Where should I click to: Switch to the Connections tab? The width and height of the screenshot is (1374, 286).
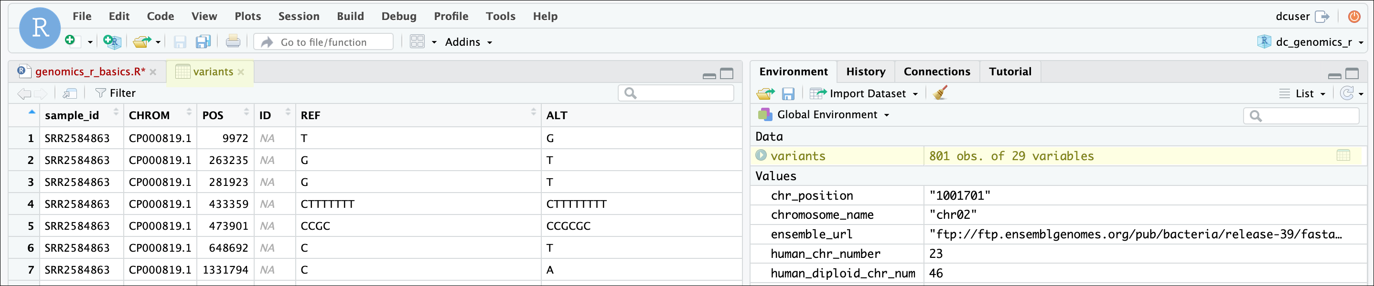pos(937,72)
